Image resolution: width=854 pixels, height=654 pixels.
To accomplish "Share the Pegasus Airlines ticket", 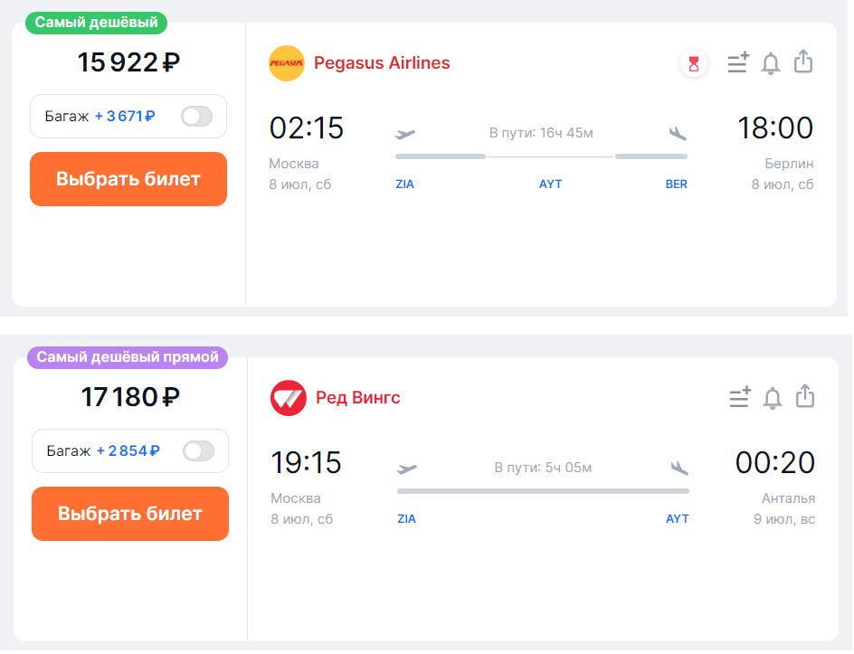I will coord(802,62).
